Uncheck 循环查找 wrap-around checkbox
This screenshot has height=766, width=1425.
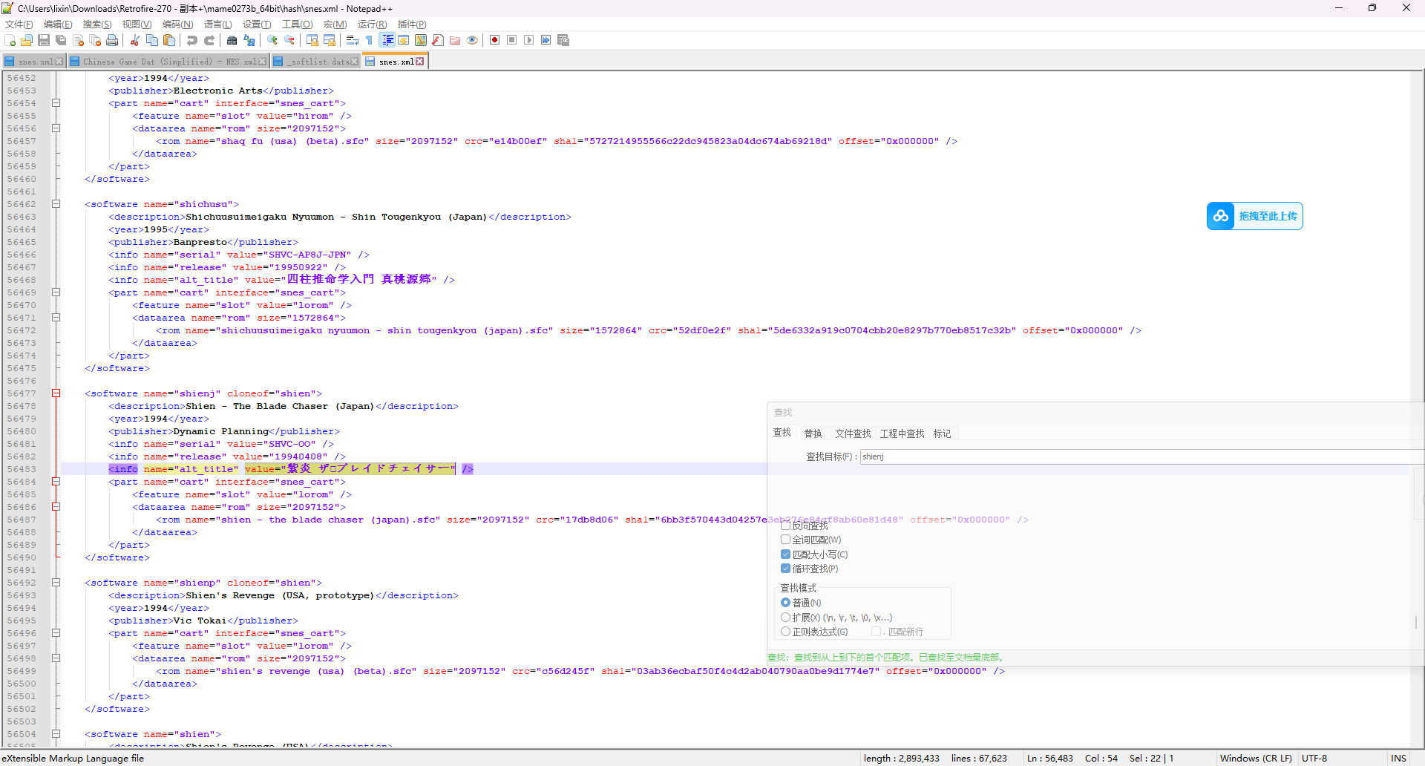(x=786, y=569)
